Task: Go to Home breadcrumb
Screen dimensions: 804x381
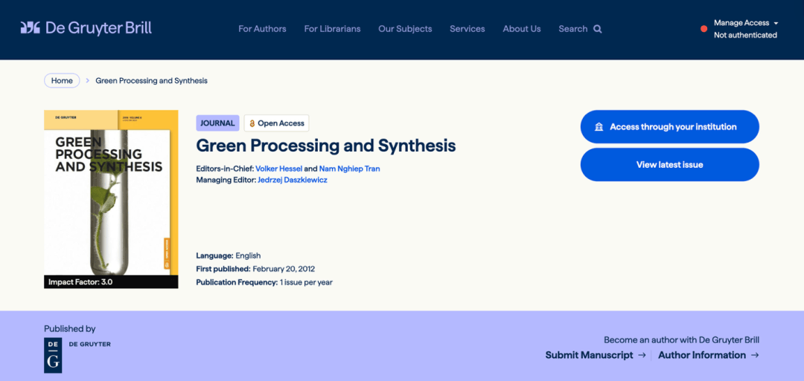Action: pyautogui.click(x=62, y=81)
